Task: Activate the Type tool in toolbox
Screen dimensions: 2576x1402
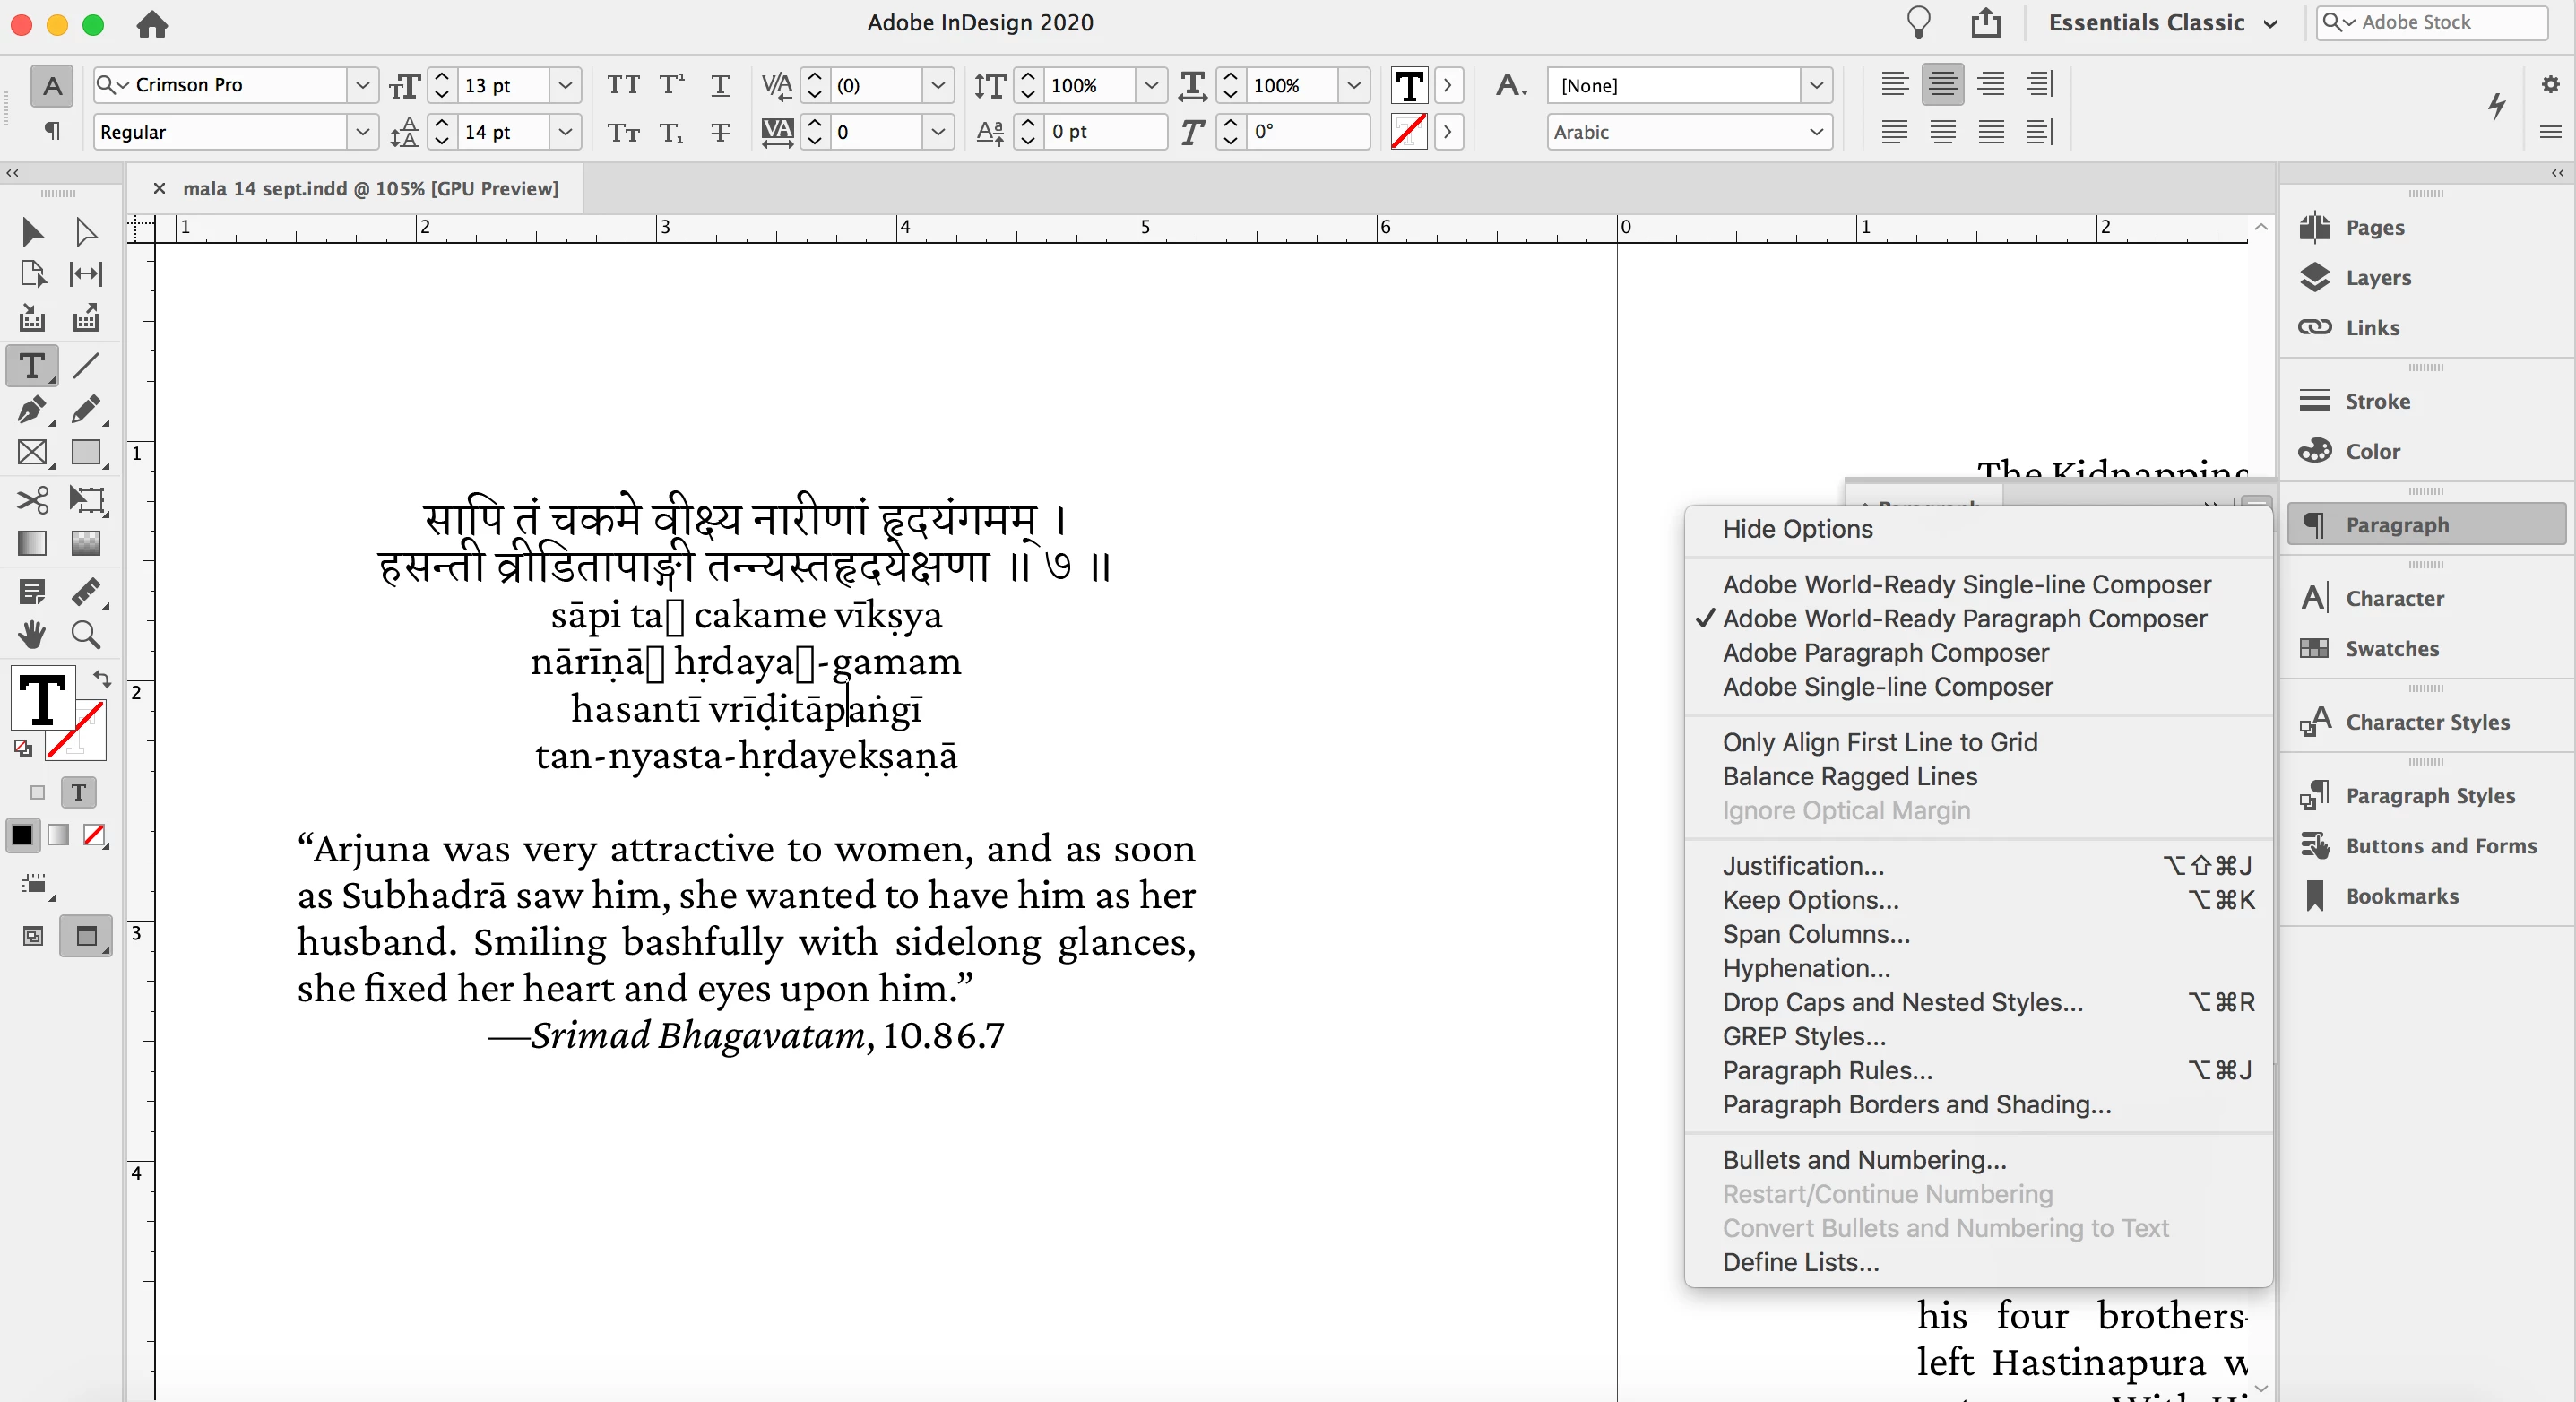Action: [x=32, y=366]
